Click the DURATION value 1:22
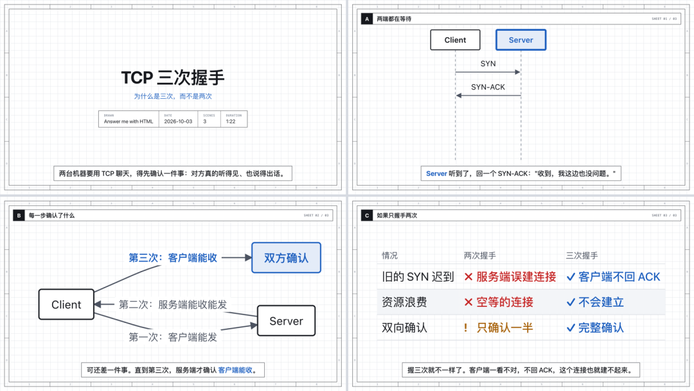This screenshot has height=391, width=694. [x=231, y=121]
